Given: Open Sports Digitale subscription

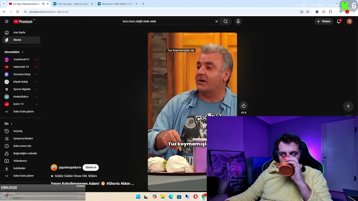Looking at the screenshot, I should click(21, 89).
